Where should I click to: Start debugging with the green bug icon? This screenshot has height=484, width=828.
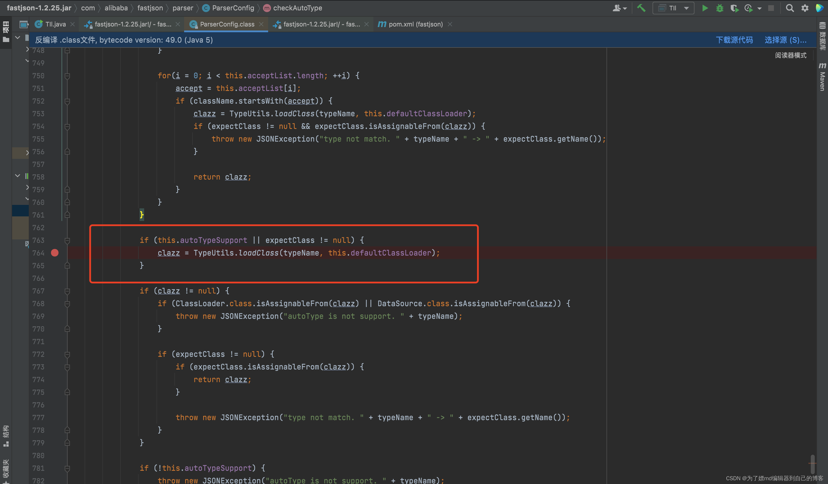(x=720, y=8)
